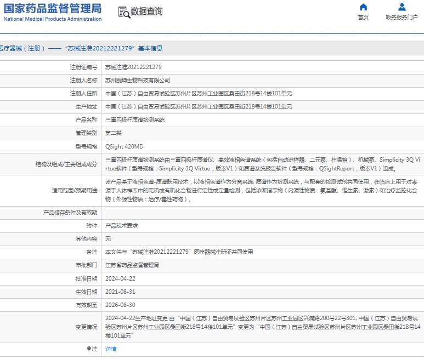Click approving department 江苏省药品监督管理局
Image resolution: width=424 pixels, height=359 pixels.
[x=132, y=265]
